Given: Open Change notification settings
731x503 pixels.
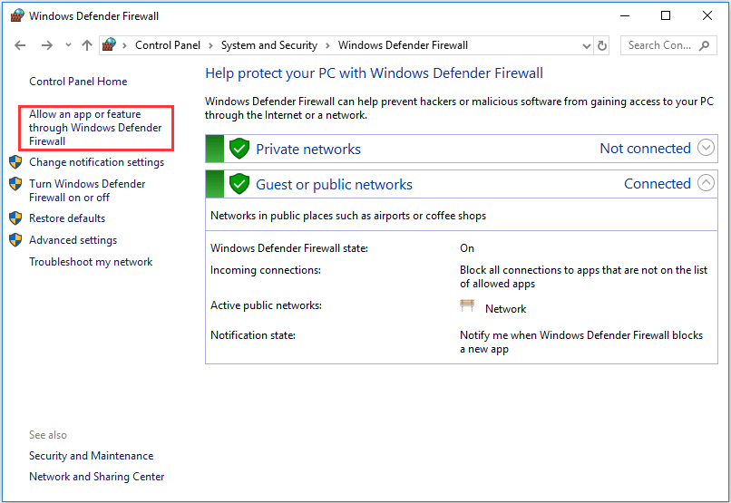Looking at the screenshot, I should 96,162.
